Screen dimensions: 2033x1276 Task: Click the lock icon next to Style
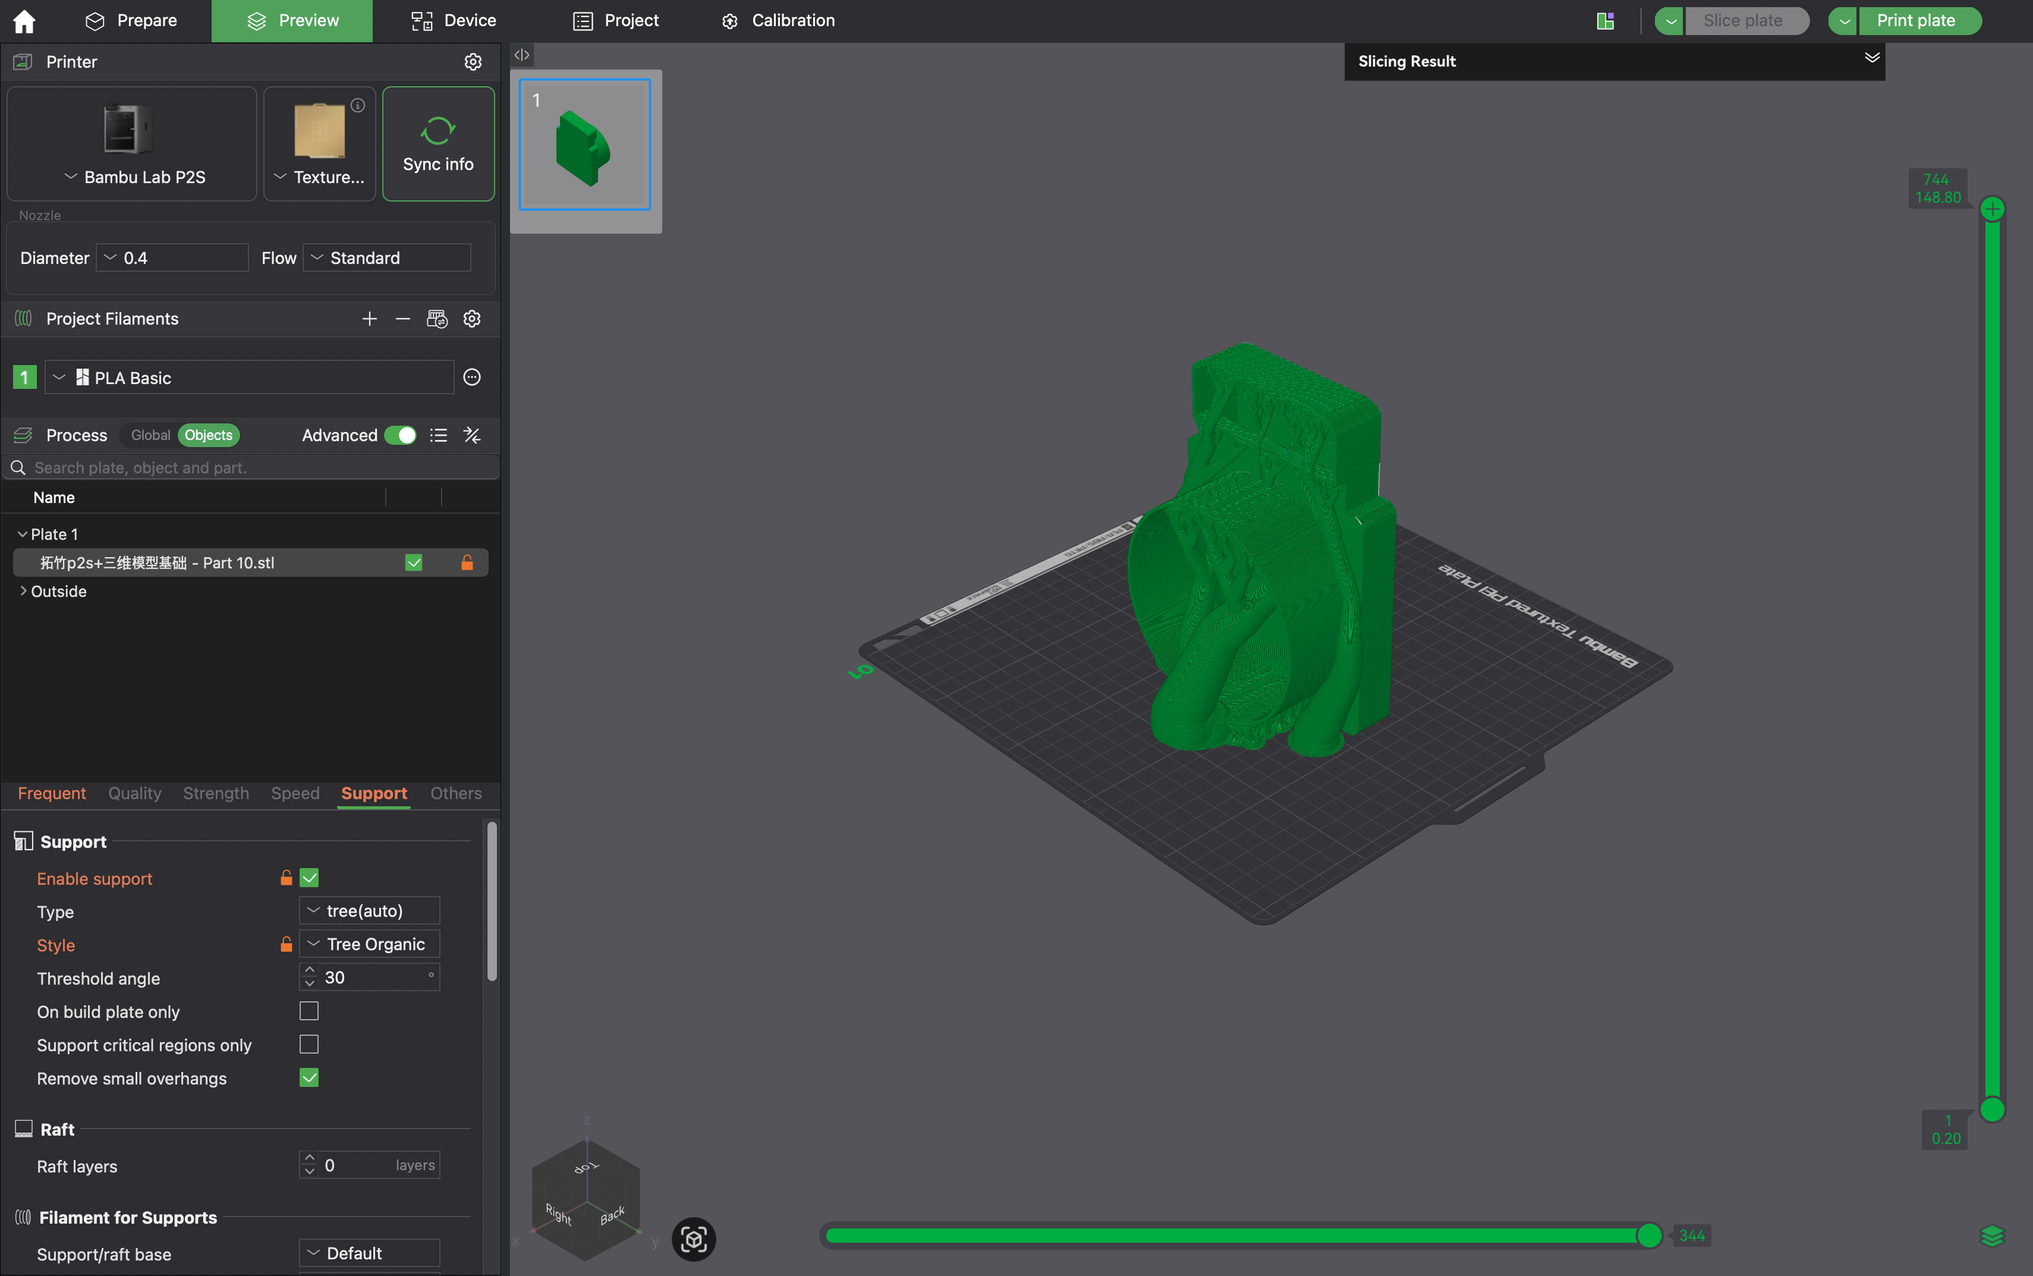pyautogui.click(x=286, y=944)
